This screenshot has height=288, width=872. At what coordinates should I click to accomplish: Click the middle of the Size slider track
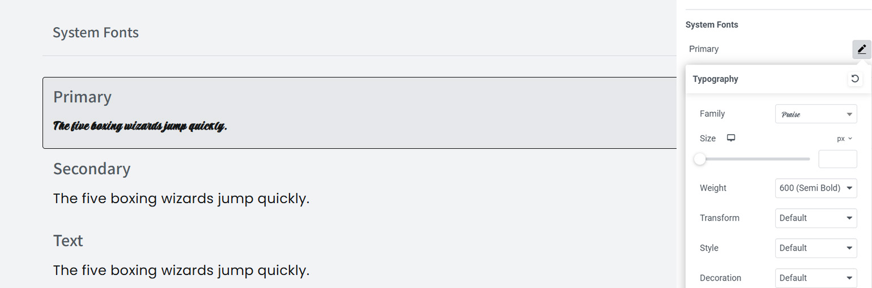point(755,159)
